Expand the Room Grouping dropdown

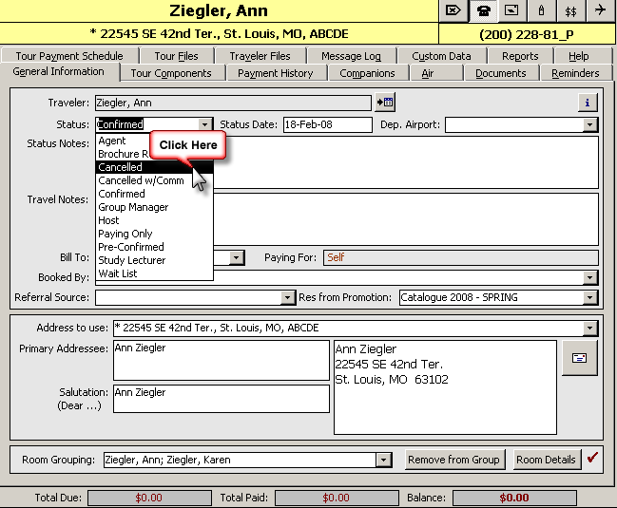tap(383, 460)
